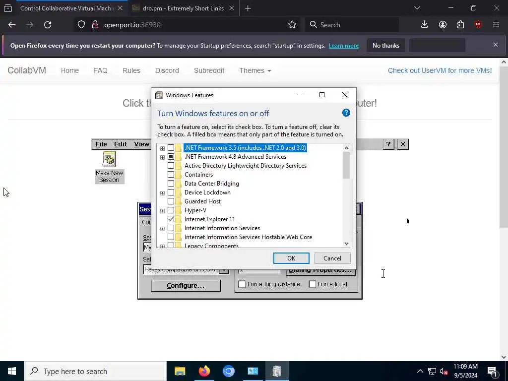508x381 pixels.
Task: Open the Firefox downloads panel
Action: coord(424,25)
